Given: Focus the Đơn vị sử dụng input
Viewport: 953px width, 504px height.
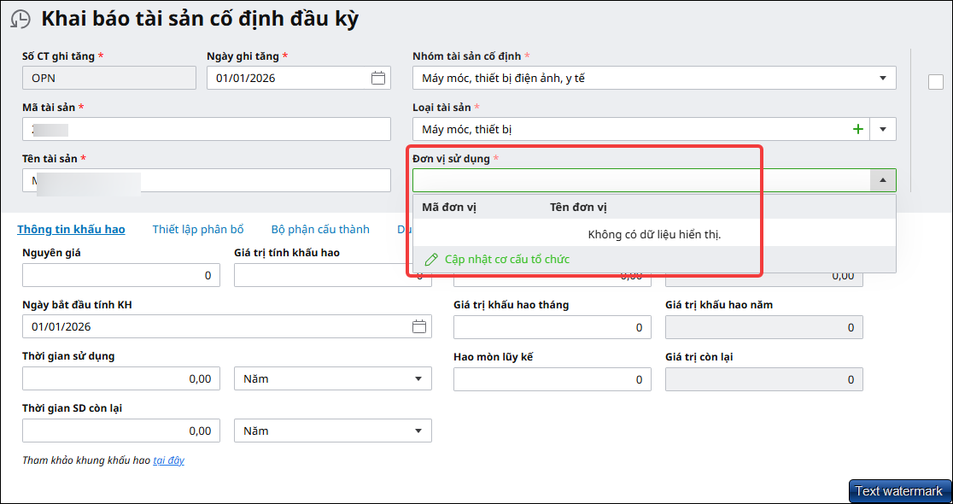Looking at the screenshot, I should tap(641, 180).
